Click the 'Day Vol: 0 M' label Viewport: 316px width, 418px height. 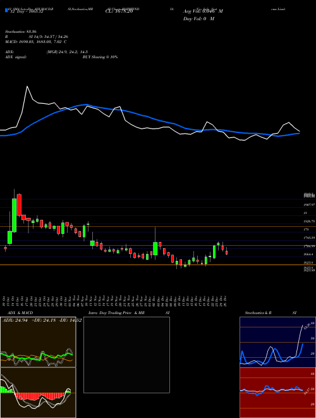pyautogui.click(x=198, y=18)
